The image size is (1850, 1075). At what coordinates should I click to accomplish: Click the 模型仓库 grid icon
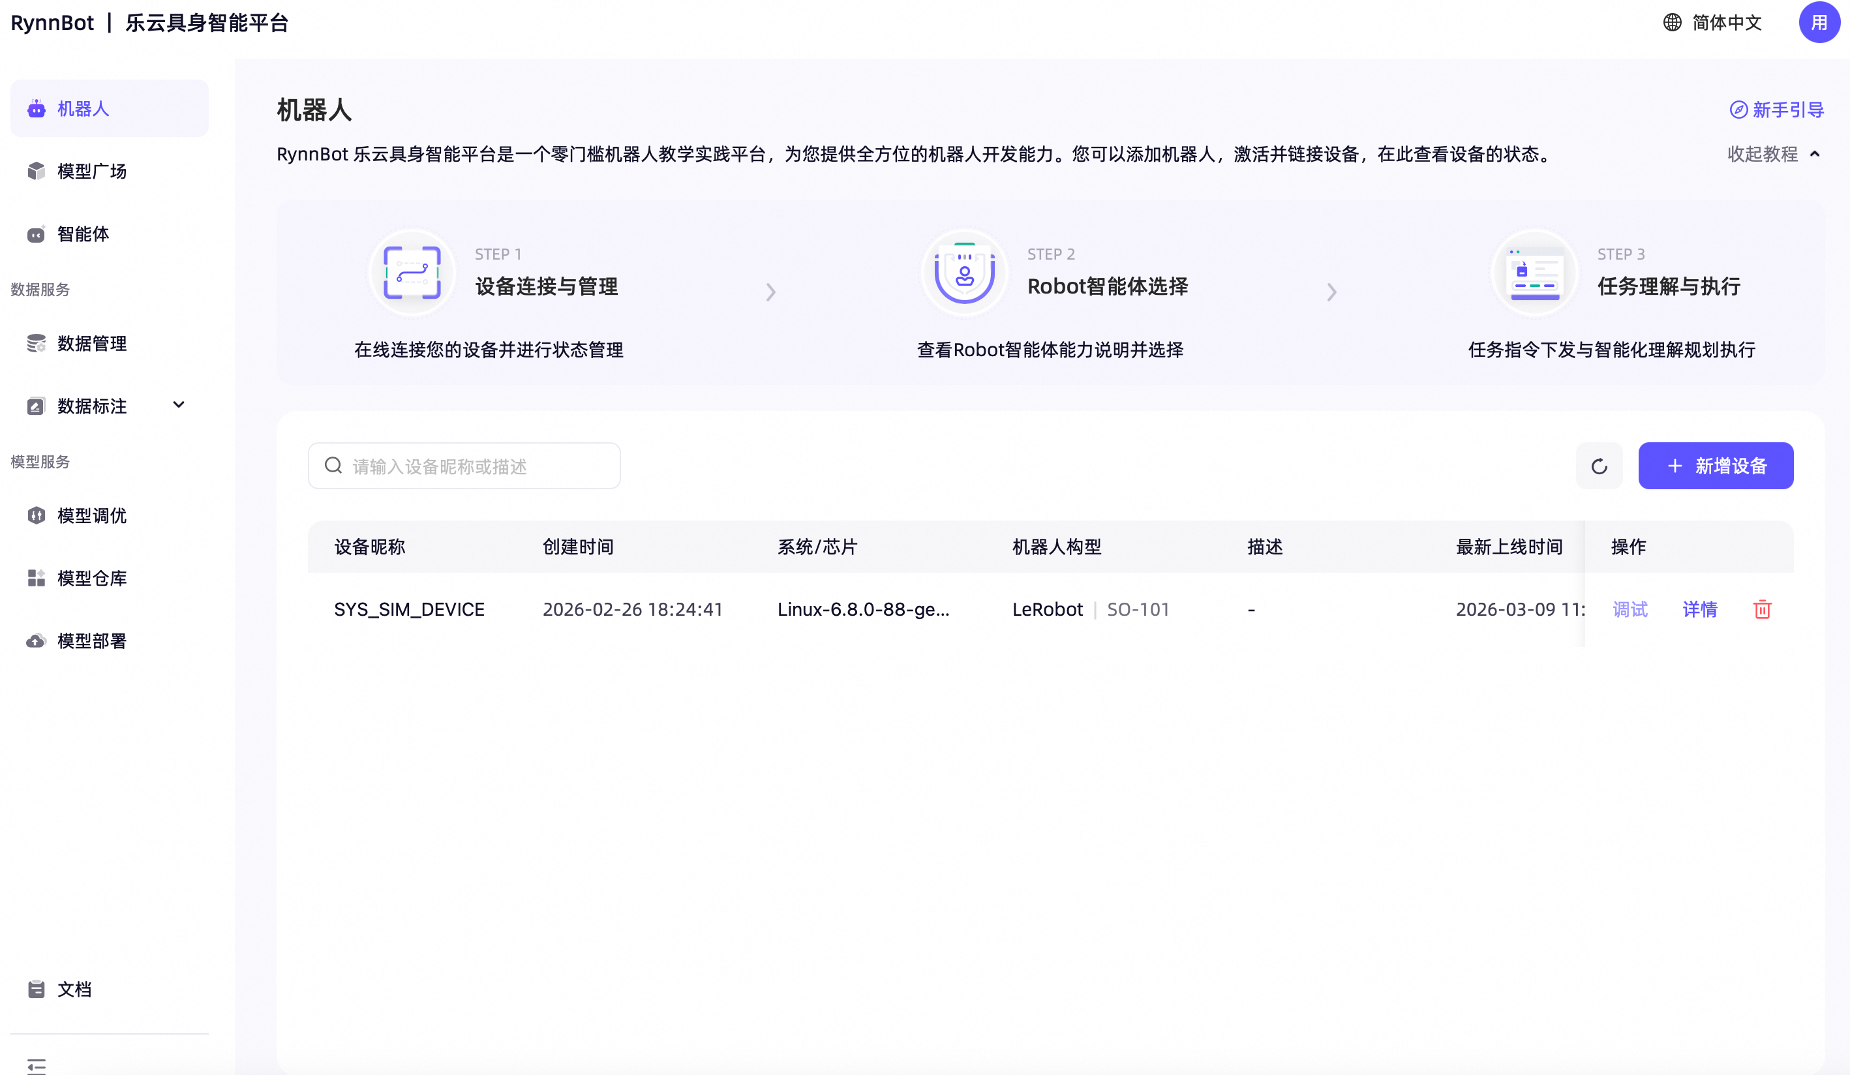tap(36, 578)
